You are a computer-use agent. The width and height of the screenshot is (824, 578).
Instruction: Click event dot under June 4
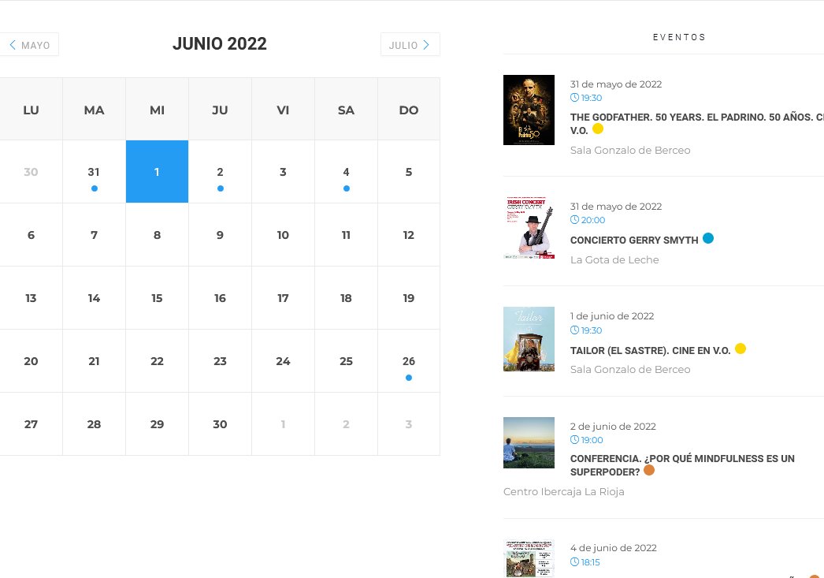(347, 188)
